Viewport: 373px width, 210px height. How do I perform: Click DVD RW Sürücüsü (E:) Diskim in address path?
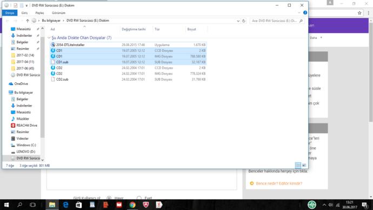click(88, 21)
